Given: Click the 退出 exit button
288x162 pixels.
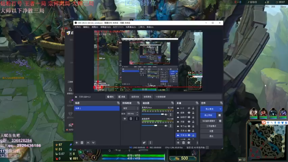Looking at the screenshot, I should click(x=211, y=136).
